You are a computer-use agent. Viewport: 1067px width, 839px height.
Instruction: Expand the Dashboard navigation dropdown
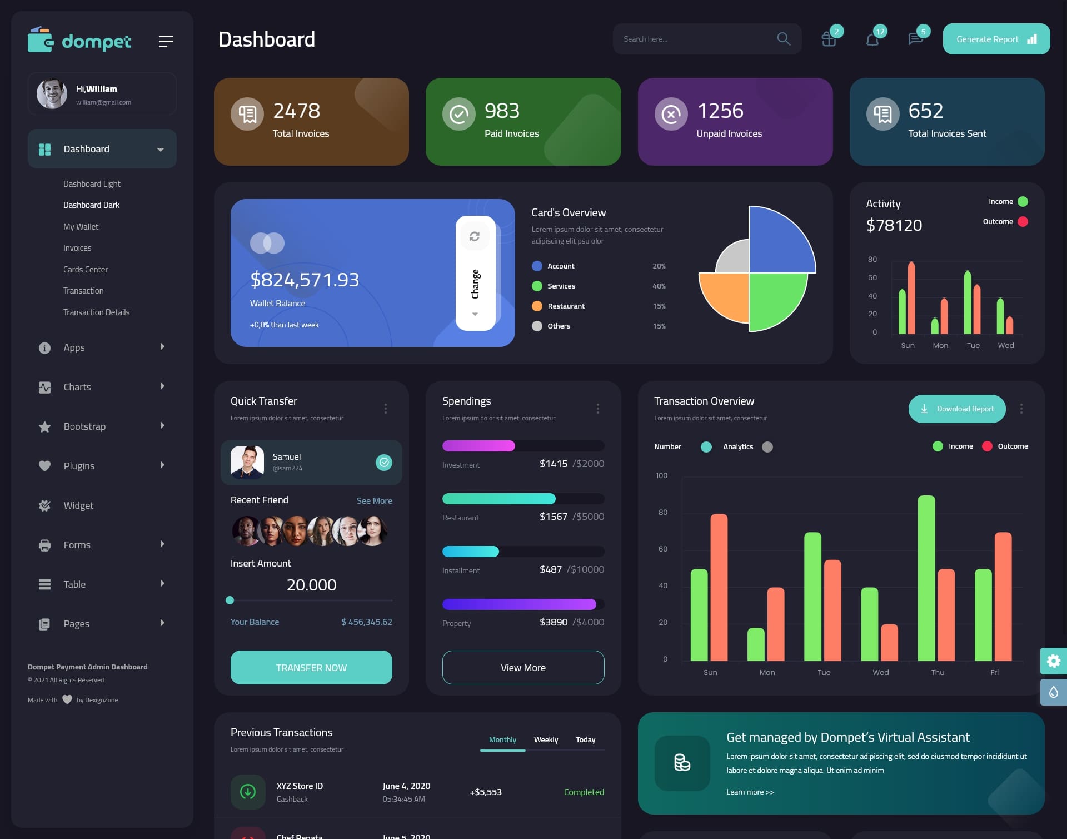point(160,148)
